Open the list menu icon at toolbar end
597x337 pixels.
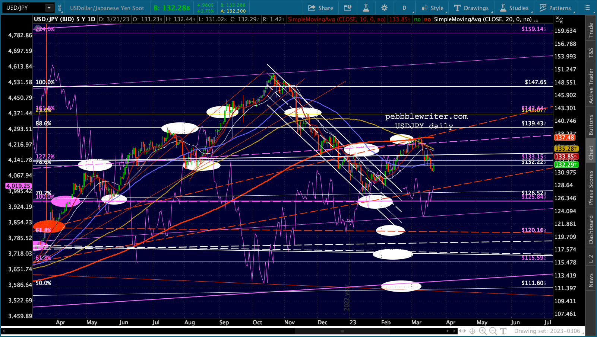pyautogui.click(x=587, y=8)
